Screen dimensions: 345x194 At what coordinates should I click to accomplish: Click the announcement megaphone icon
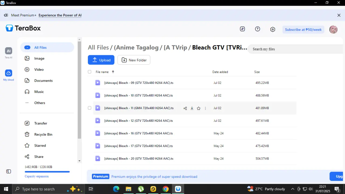coord(6,15)
